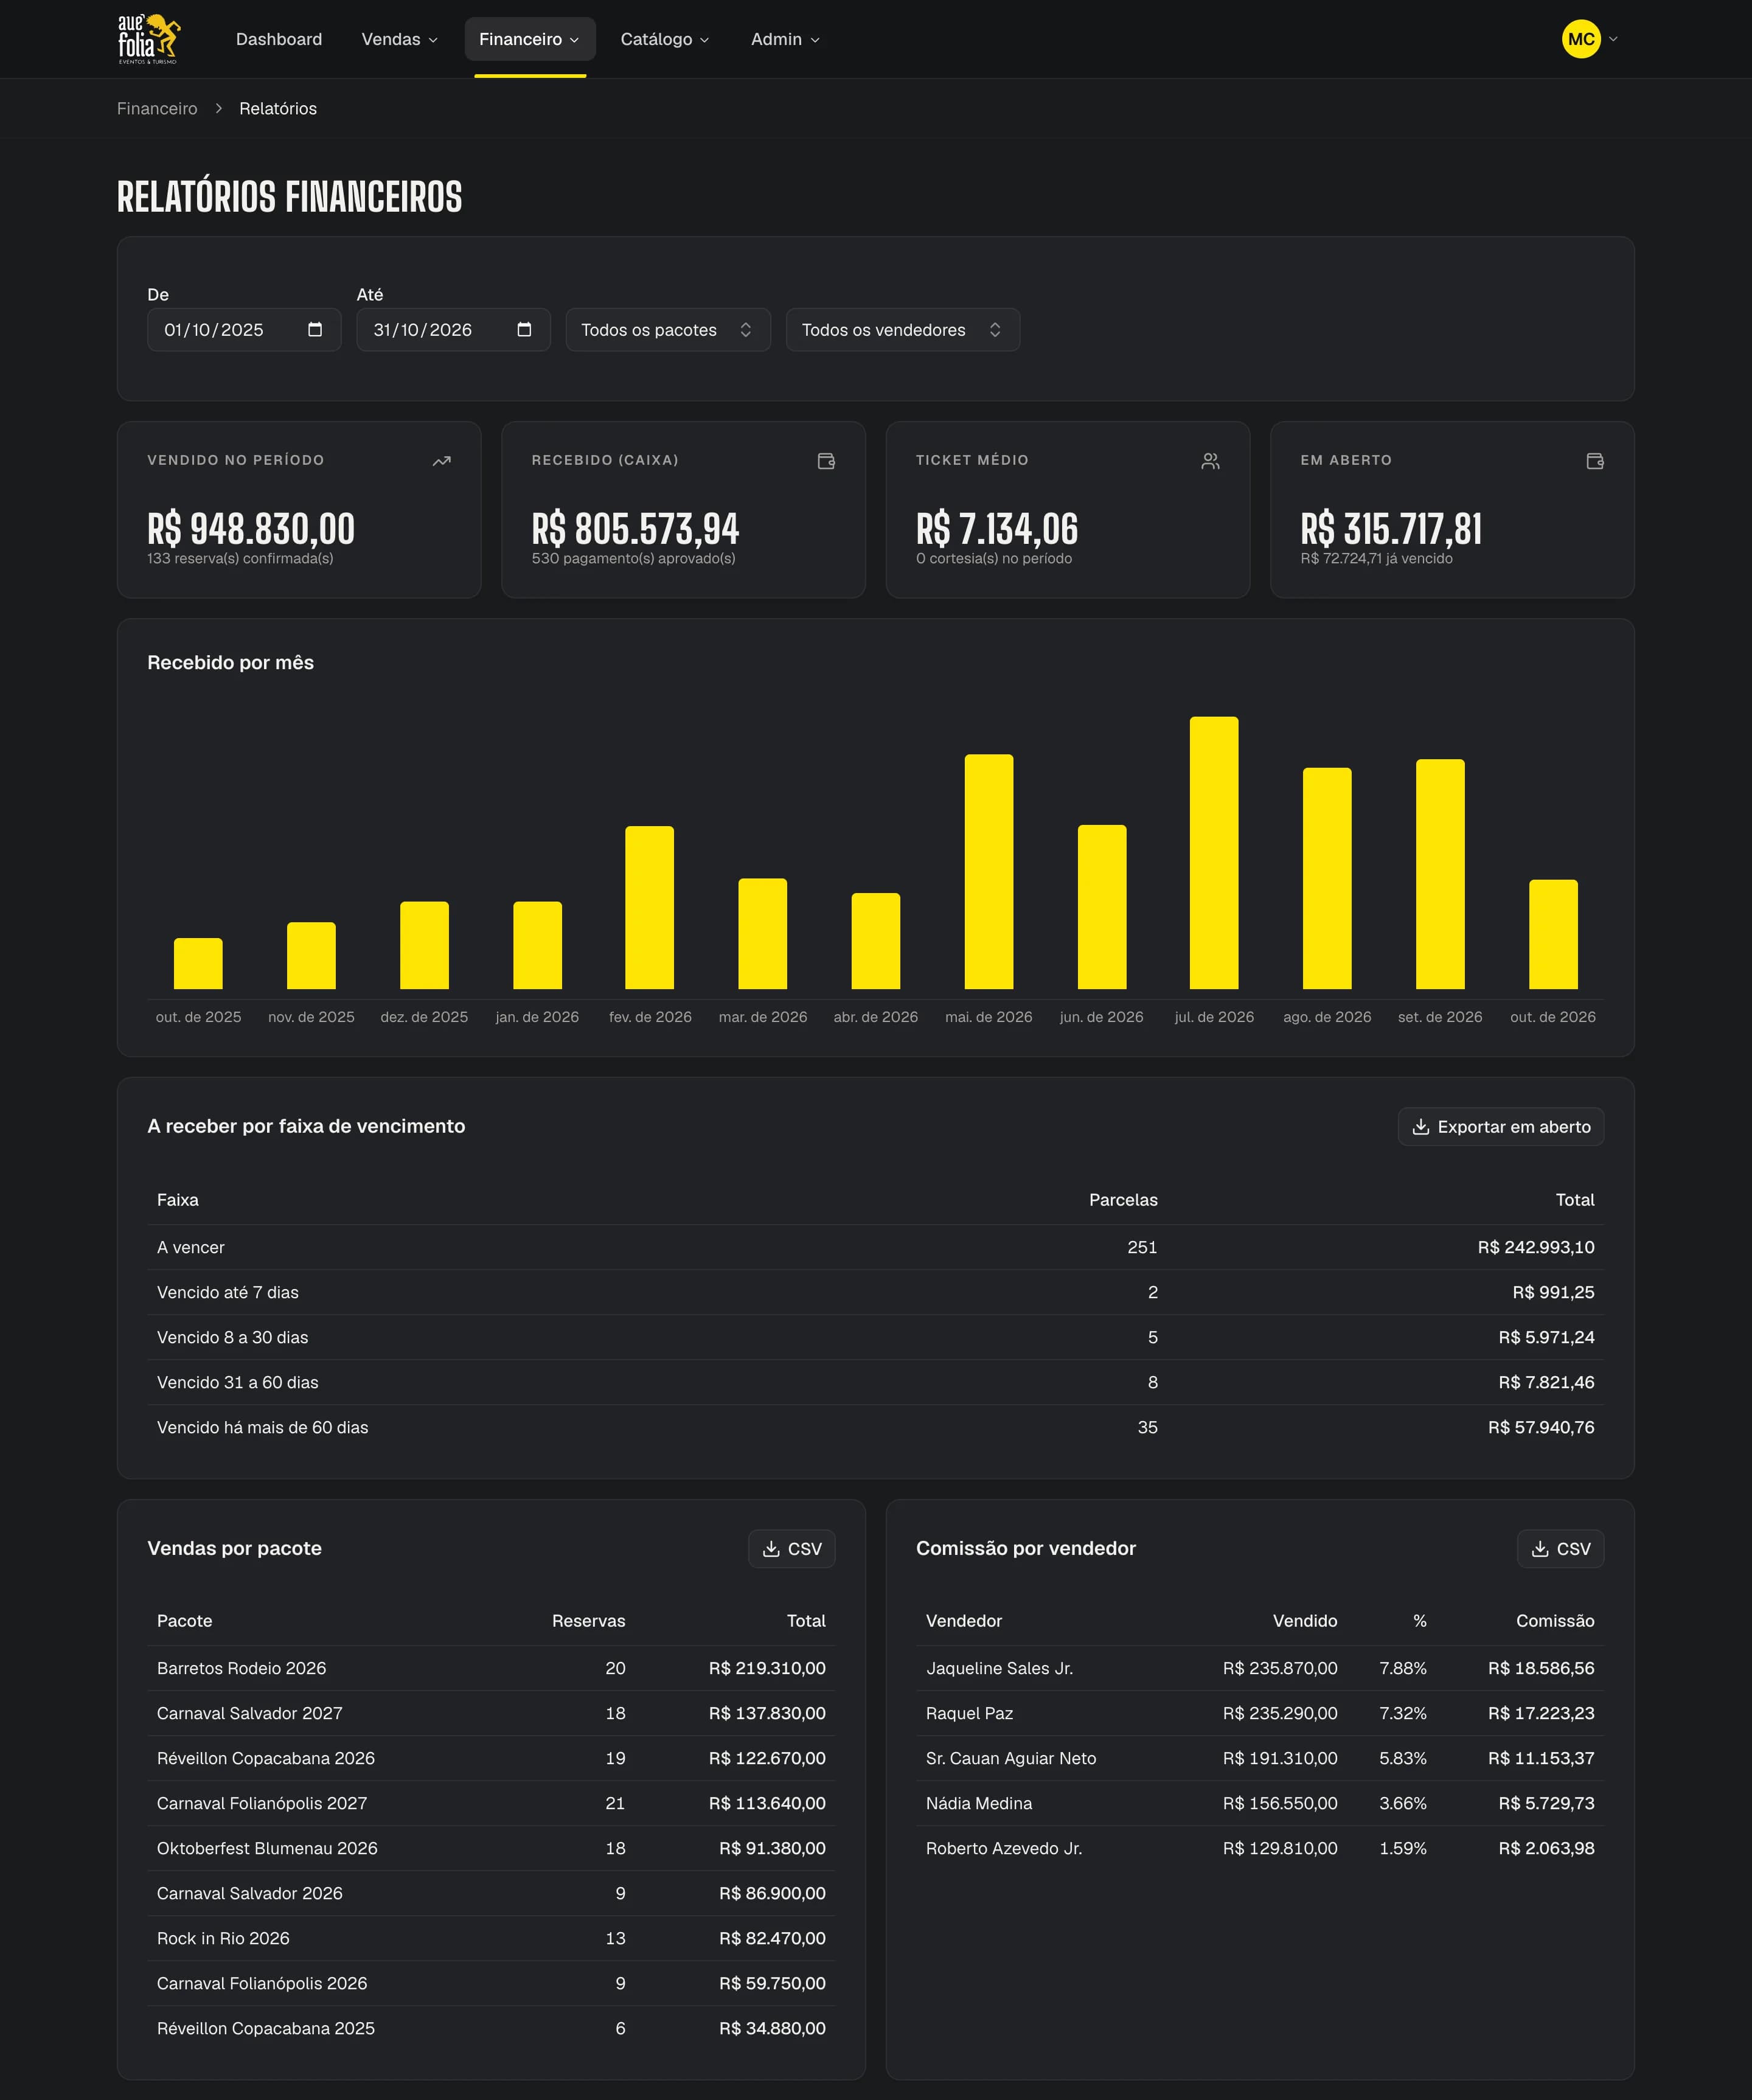Click breadcrumb chevron separator after Financeiro
The width and height of the screenshot is (1752, 2100).
tap(218, 108)
